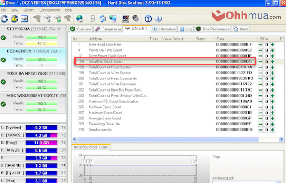Open the report document toolbar icon
Viewport: 286px width, 183px height.
(x=92, y=19)
